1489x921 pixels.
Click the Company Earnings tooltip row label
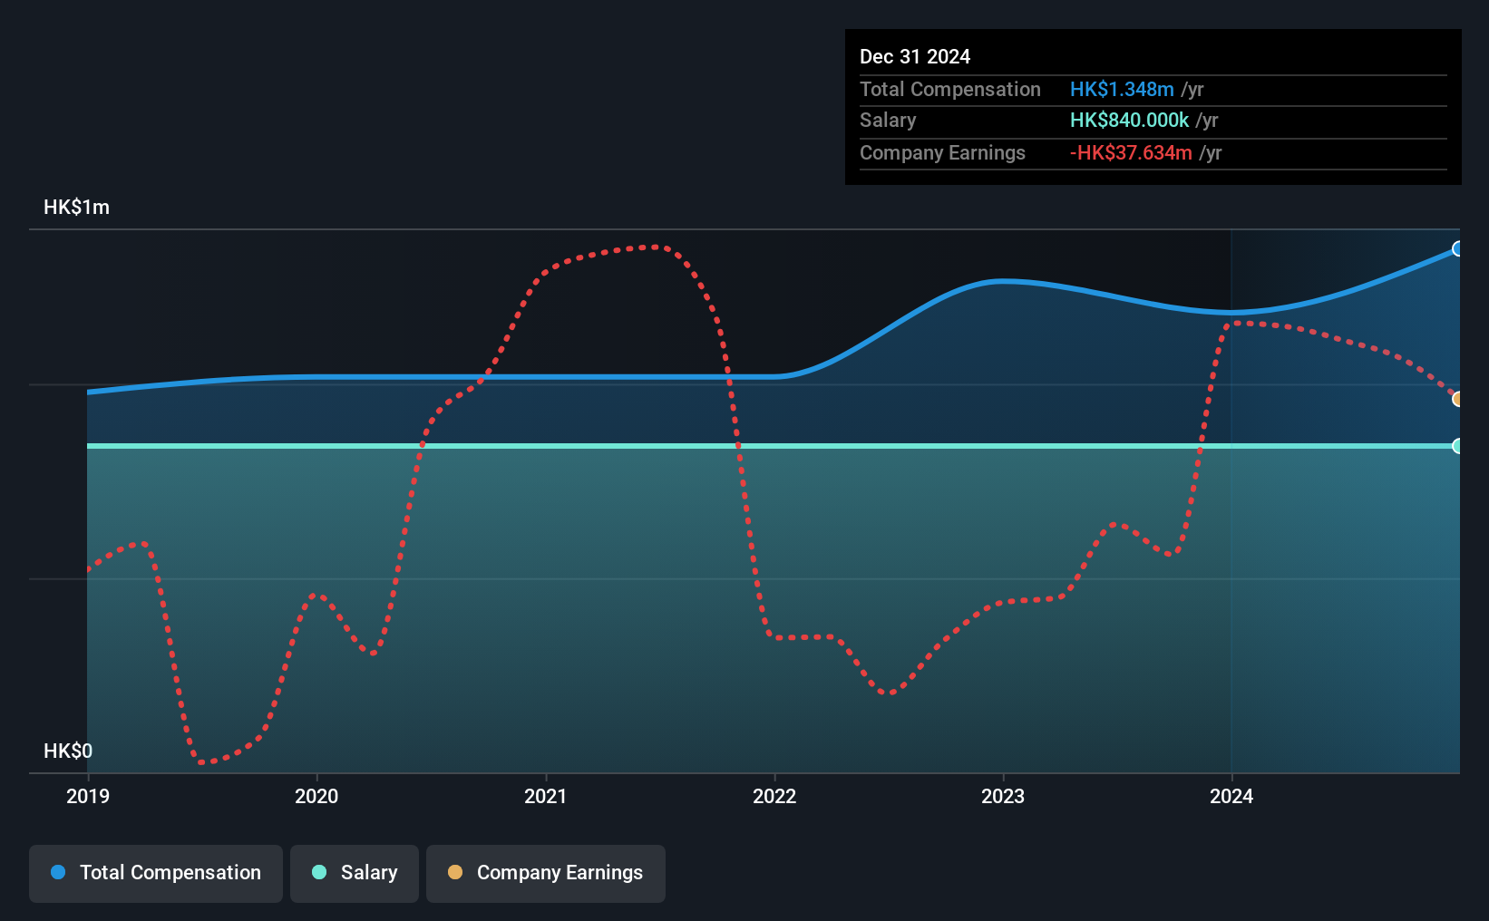click(x=942, y=152)
